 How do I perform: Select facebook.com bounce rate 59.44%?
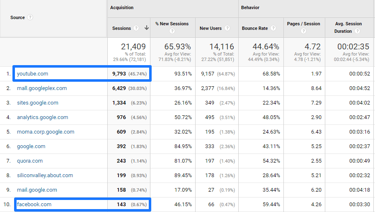[x=271, y=205]
